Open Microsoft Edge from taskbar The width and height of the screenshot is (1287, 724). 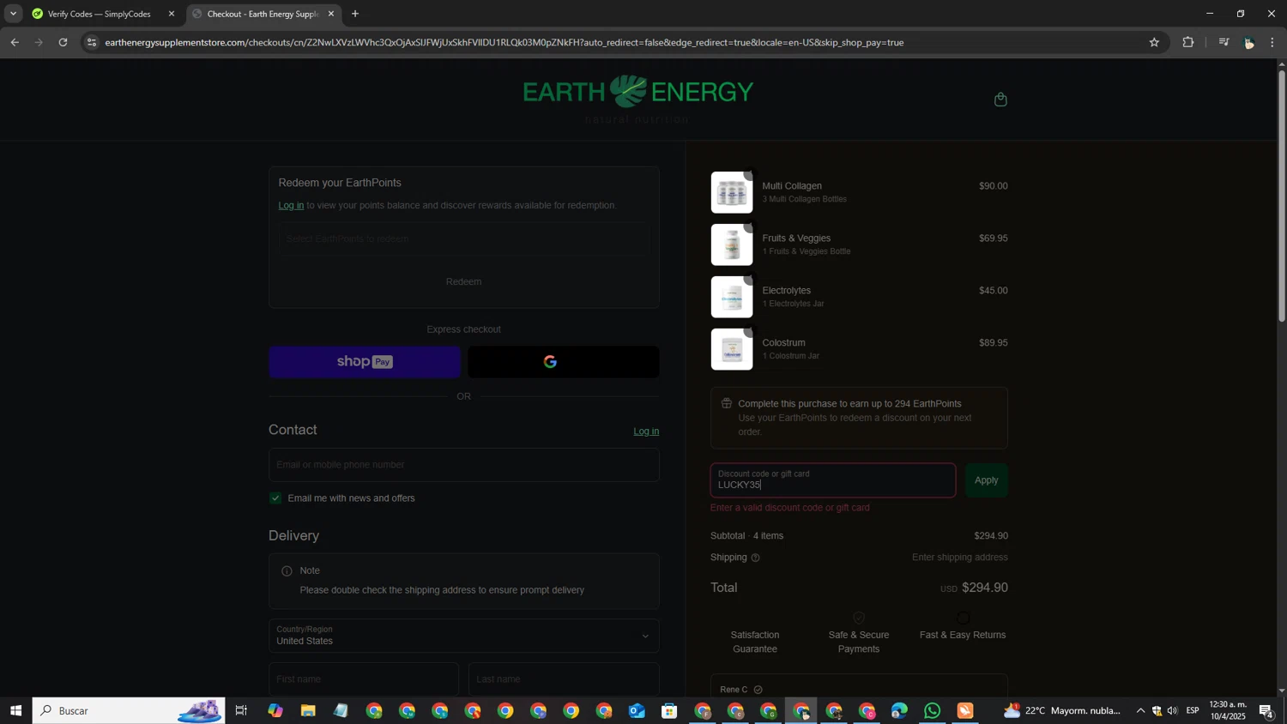coord(899,710)
